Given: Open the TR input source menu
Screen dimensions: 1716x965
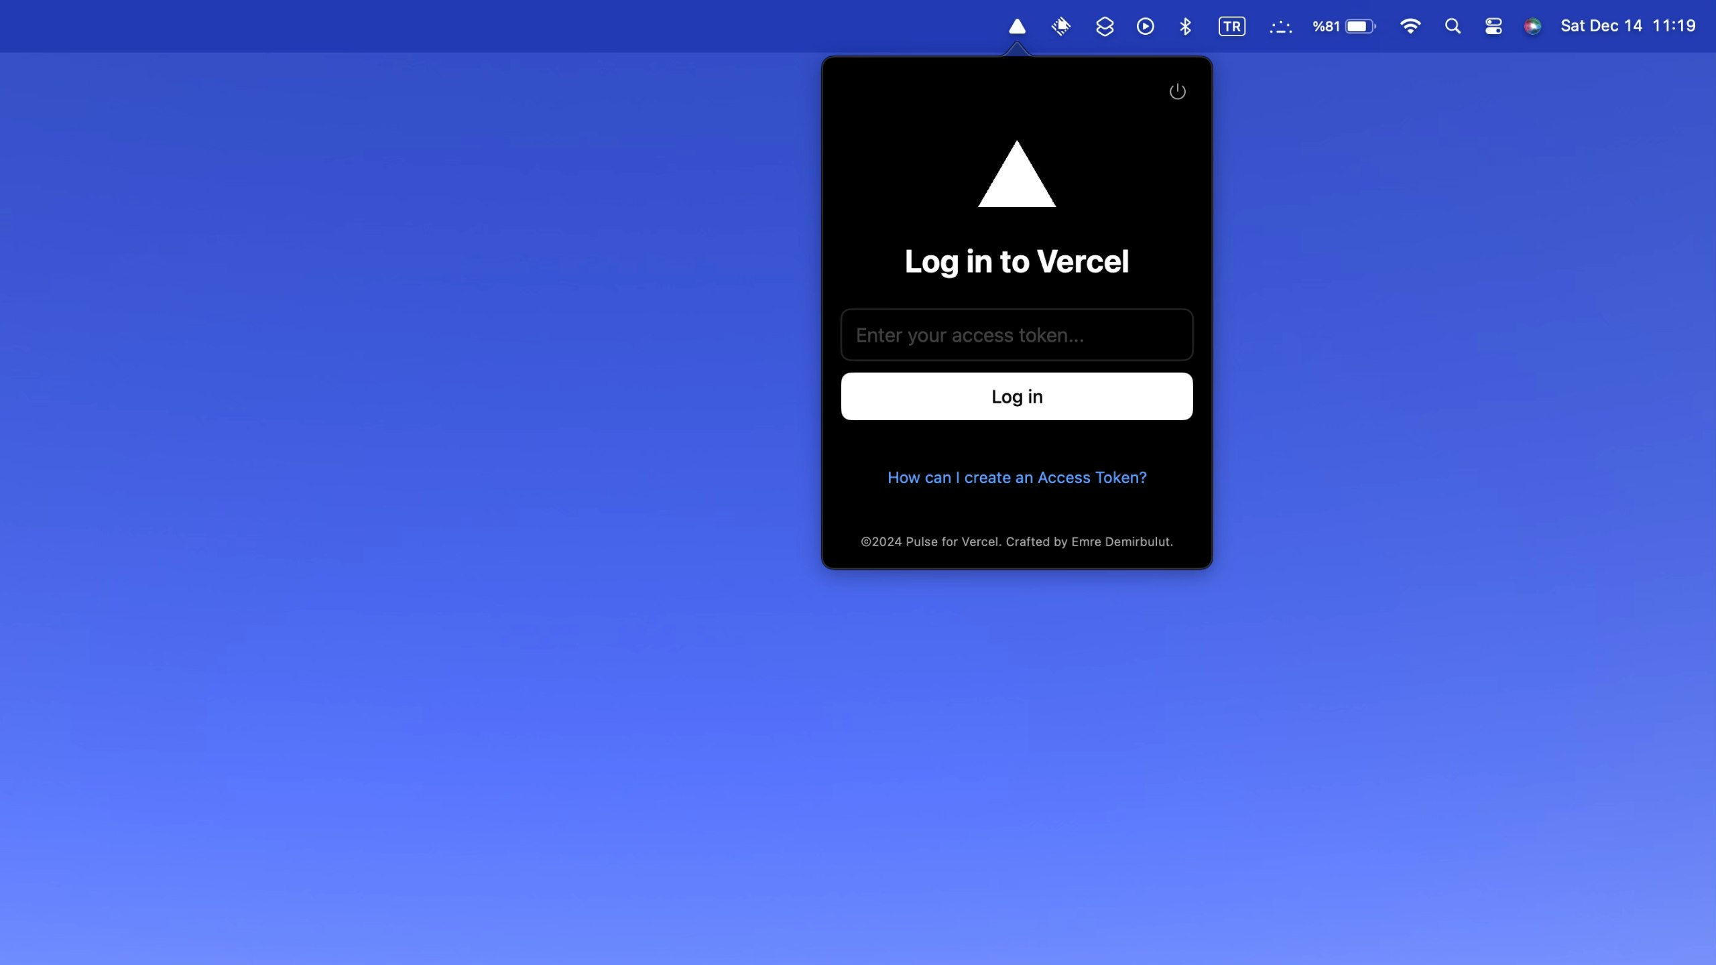Looking at the screenshot, I should 1231,26.
